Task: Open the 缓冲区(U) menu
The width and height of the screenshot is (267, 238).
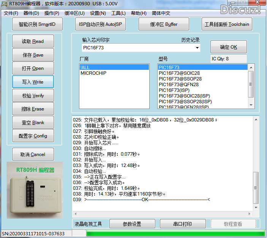Action: pos(74,13)
